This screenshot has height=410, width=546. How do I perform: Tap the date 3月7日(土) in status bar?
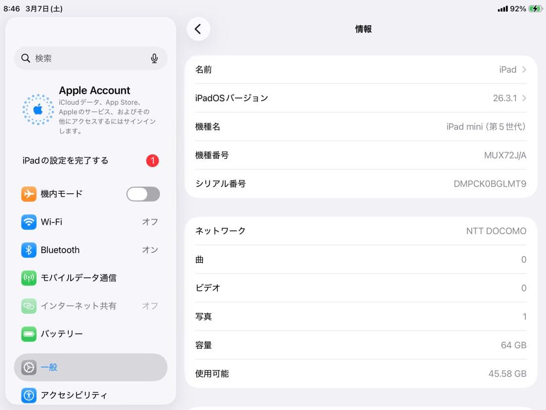pyautogui.click(x=44, y=9)
